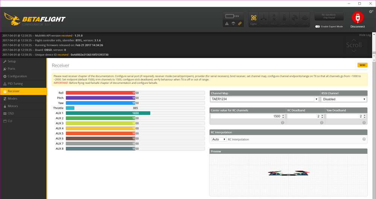Screen dimensions: 376x199
Task: Open the Setup tab
Action: pos(23,61)
